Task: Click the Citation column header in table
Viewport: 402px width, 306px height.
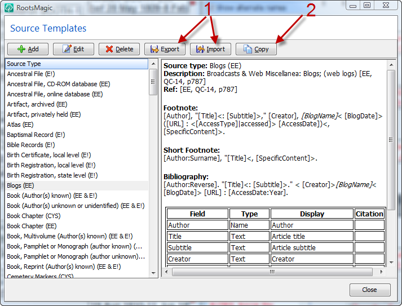Action: [369, 214]
